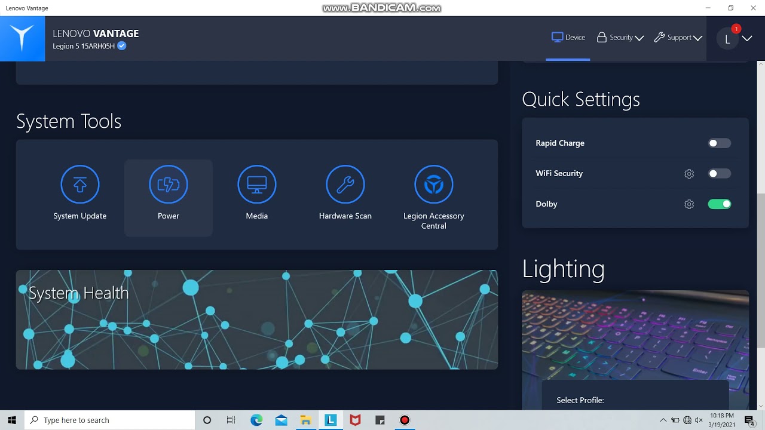Enable the WiFi Security toggle
Viewport: 765px width, 430px height.
tap(719, 174)
